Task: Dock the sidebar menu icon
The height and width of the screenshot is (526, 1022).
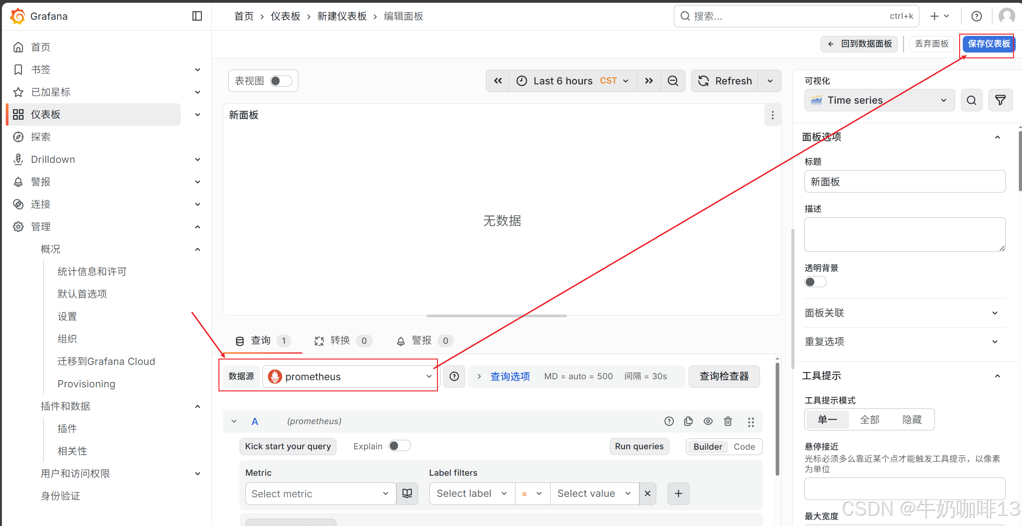Action: 197,16
